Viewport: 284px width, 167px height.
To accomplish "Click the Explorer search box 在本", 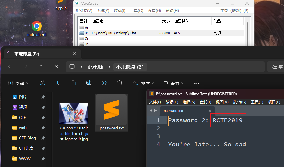I will pyautogui.click(x=276, y=66).
